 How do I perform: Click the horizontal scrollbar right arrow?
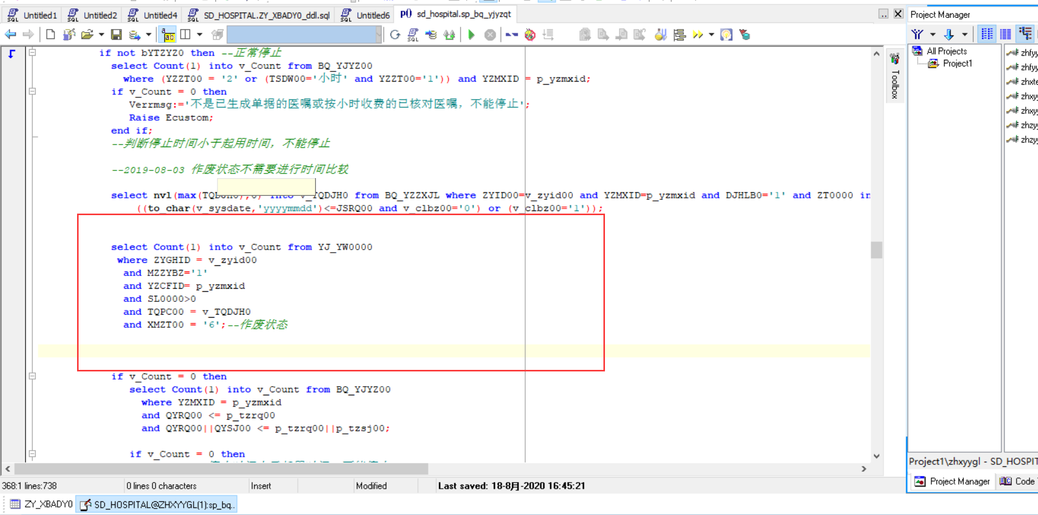(864, 468)
